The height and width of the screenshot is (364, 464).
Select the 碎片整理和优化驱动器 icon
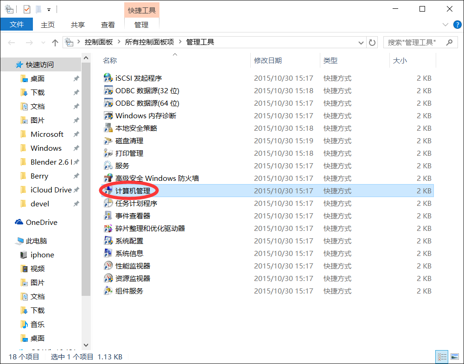(x=108, y=229)
